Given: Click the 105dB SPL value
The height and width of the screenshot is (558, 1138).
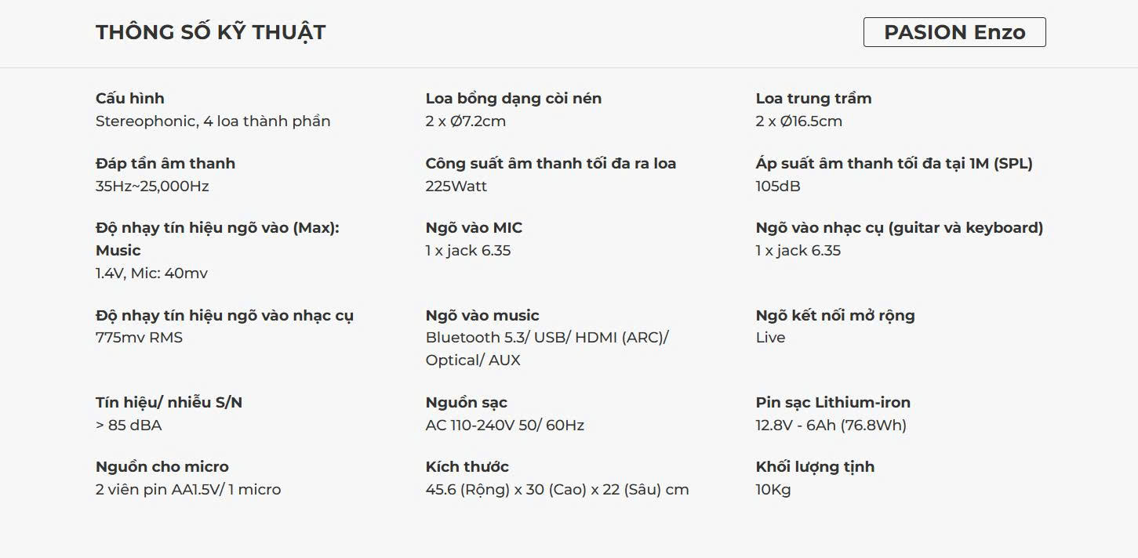Looking at the screenshot, I should 778,186.
